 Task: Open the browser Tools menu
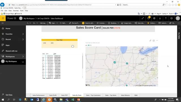tap(22, 11)
